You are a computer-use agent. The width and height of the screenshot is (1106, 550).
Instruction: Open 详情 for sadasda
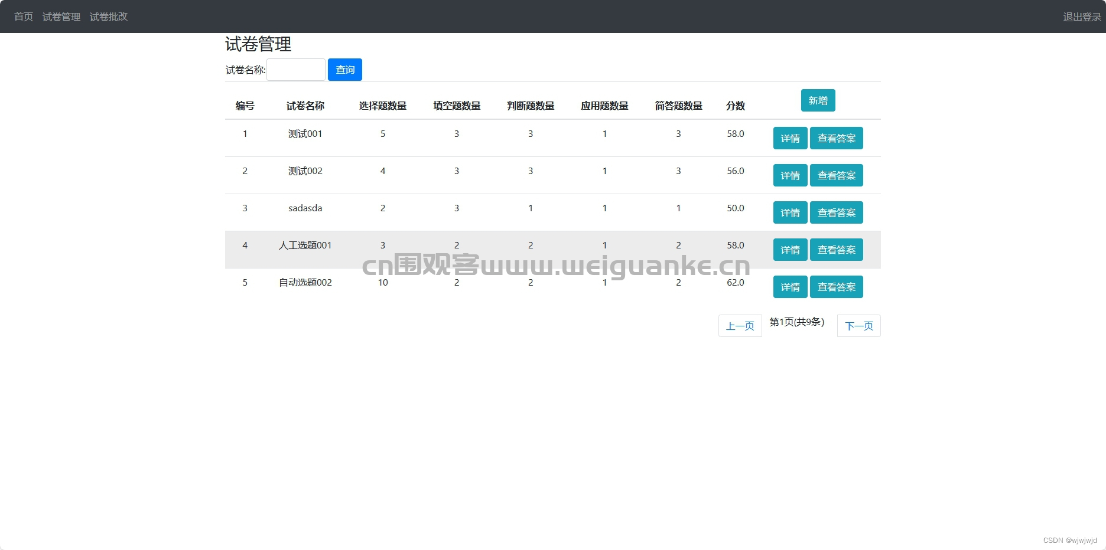point(791,212)
